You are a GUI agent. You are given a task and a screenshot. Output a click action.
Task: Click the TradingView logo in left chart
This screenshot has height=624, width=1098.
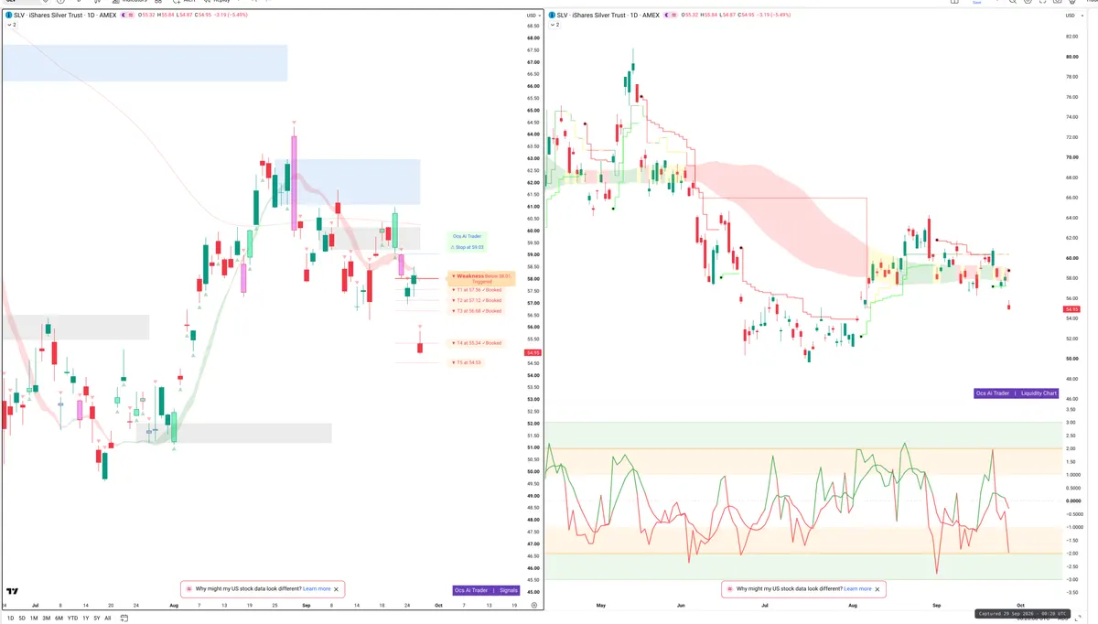pos(13,593)
